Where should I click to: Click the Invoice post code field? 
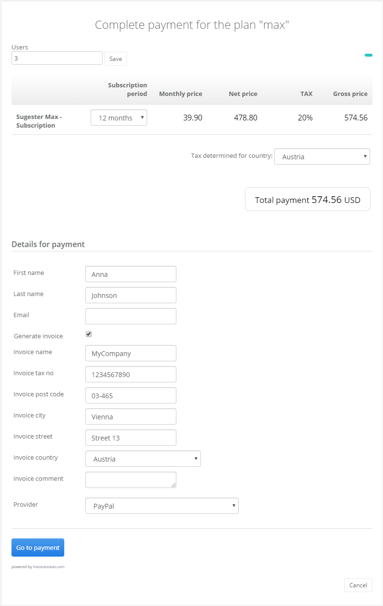coord(130,395)
